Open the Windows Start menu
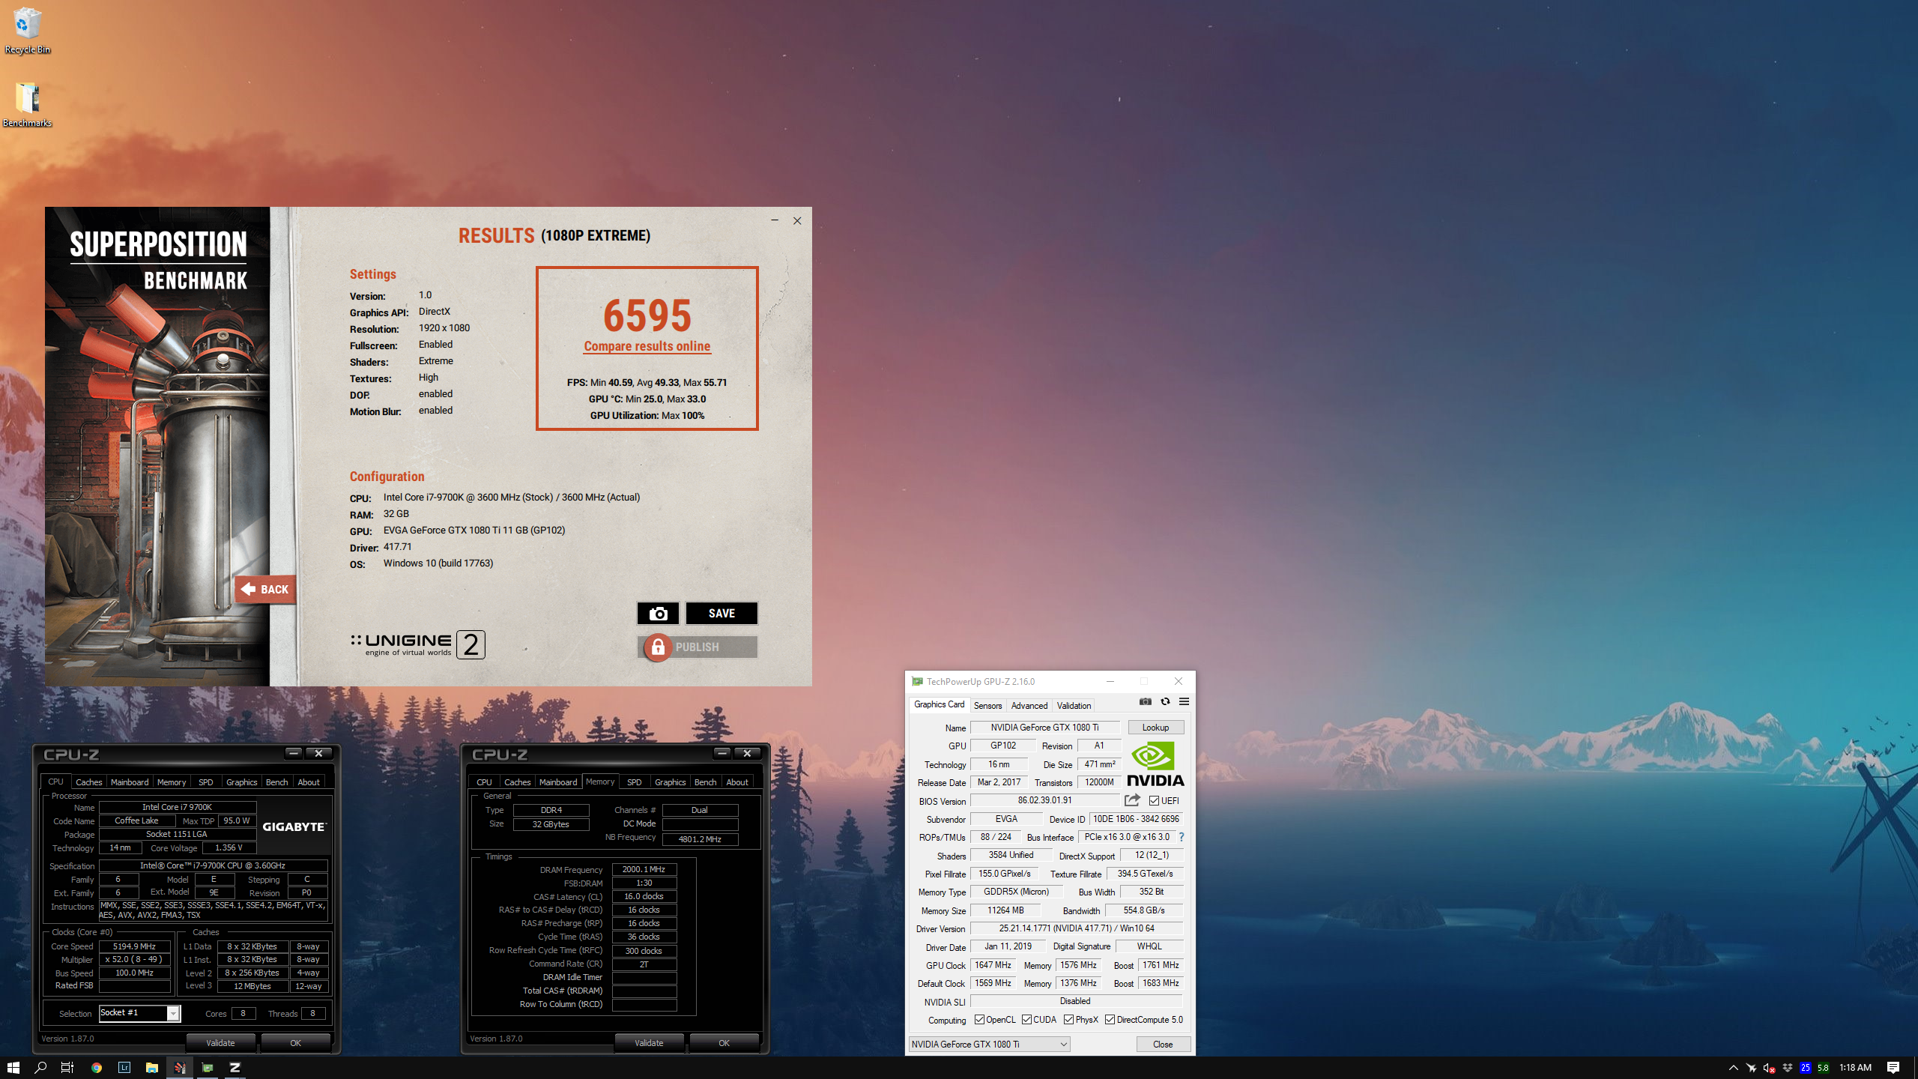The height and width of the screenshot is (1079, 1918). [x=13, y=1068]
